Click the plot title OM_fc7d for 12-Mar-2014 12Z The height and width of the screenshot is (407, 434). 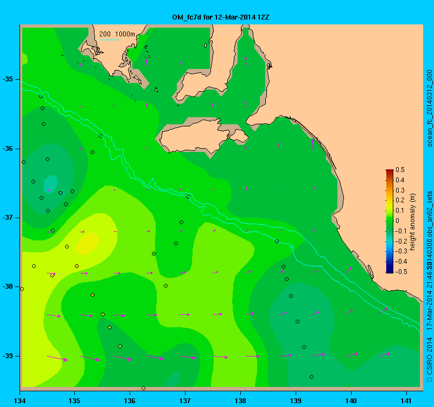[221, 17]
